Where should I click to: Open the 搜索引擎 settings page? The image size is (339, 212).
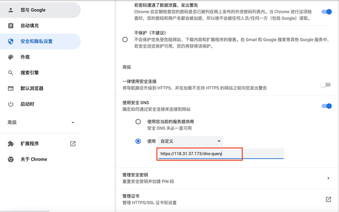40,73
